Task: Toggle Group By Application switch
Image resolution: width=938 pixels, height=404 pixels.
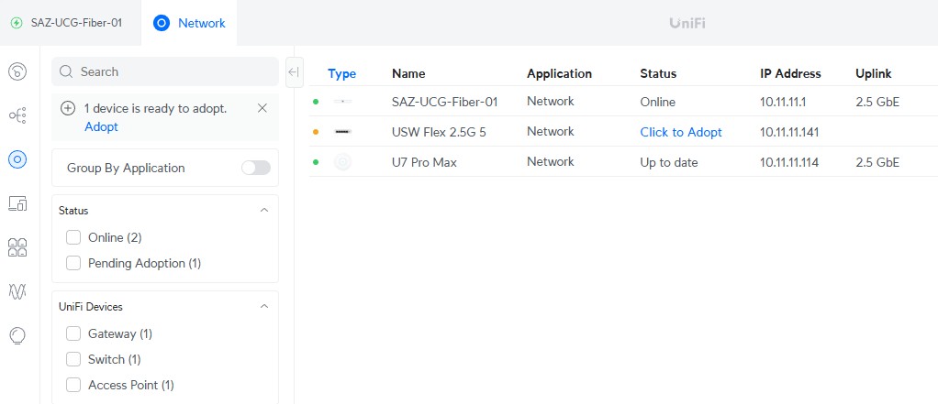Action: pyautogui.click(x=255, y=168)
